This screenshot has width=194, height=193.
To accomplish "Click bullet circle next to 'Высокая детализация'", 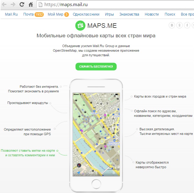I will (137, 129).
